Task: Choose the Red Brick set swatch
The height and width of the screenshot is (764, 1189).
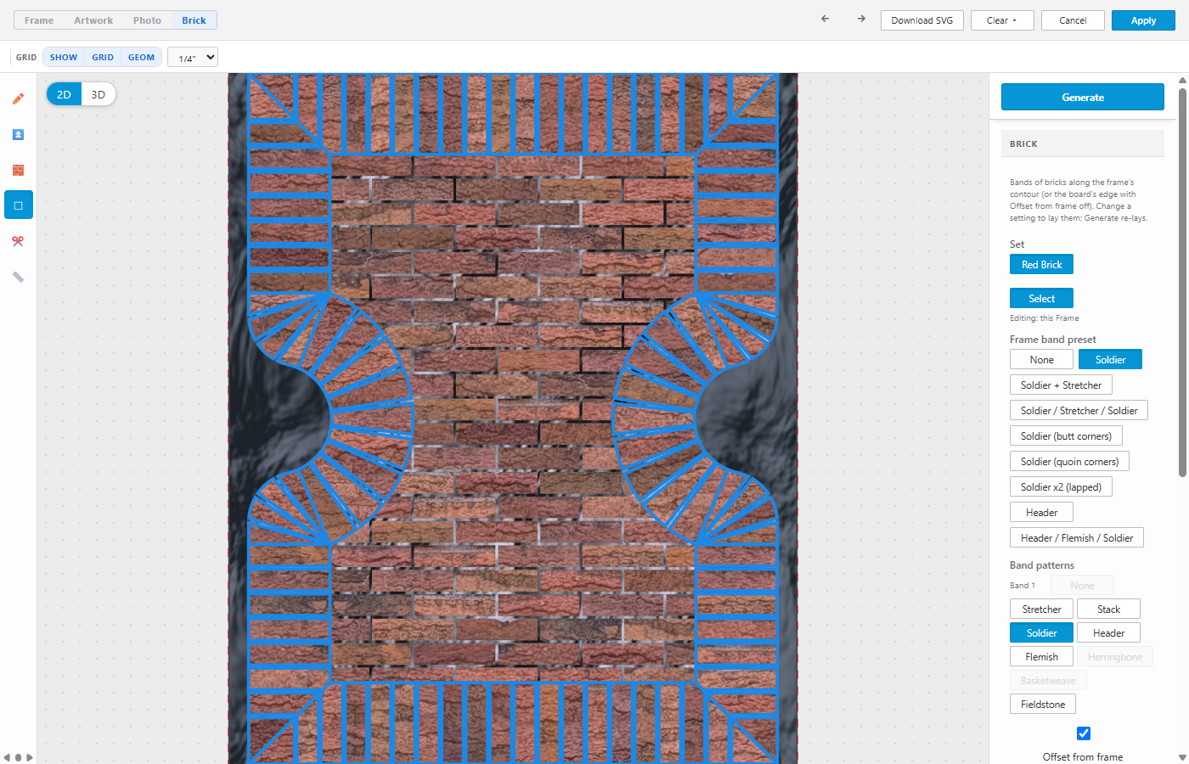Action: click(x=1042, y=265)
